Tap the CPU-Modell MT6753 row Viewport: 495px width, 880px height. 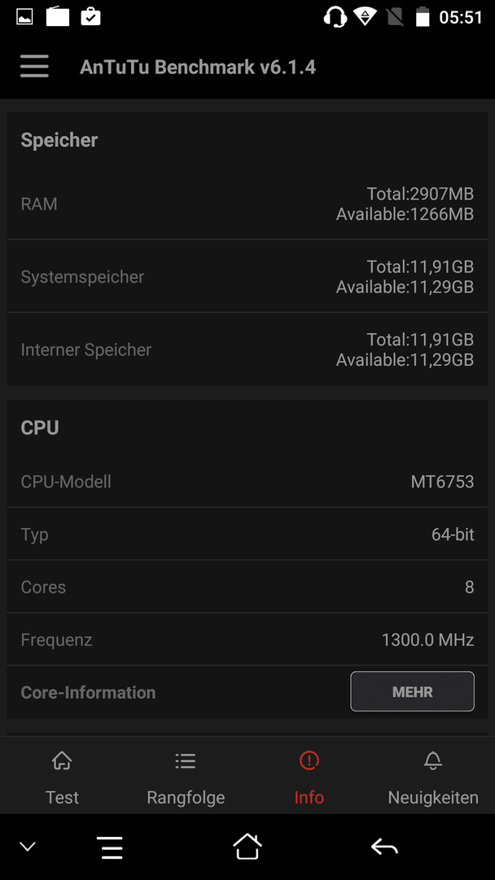[247, 481]
